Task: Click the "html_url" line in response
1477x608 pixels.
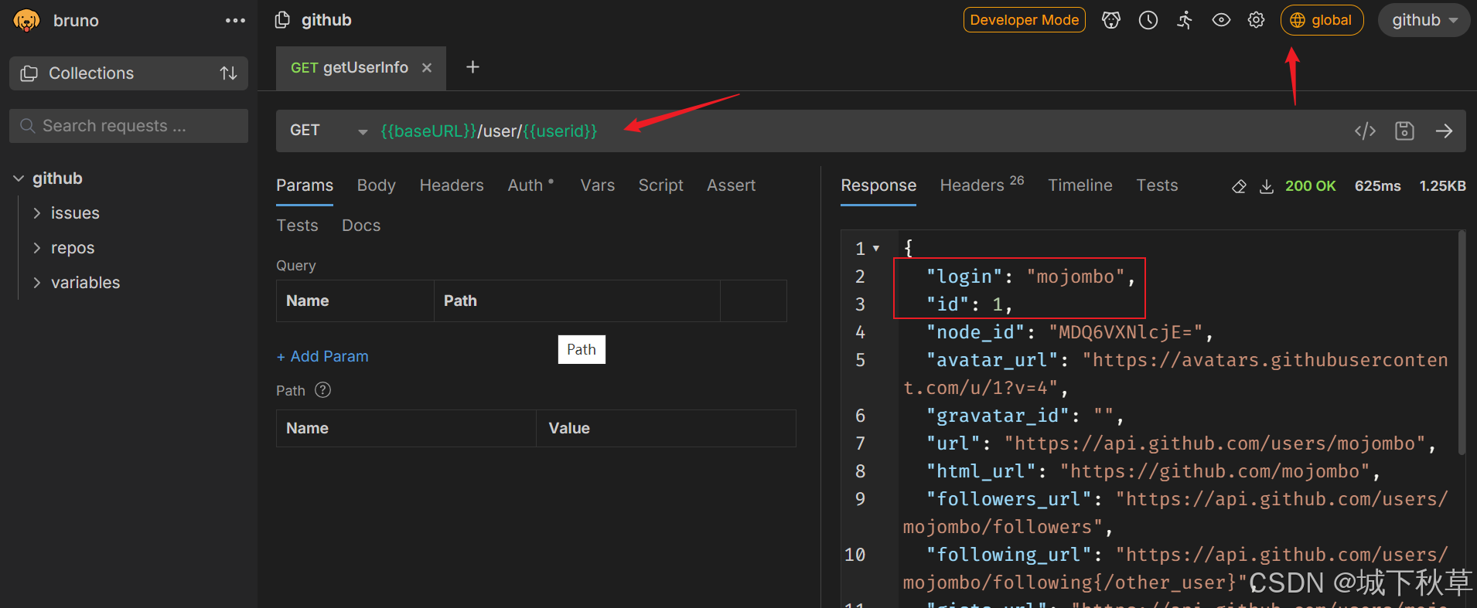Action: click(1153, 471)
